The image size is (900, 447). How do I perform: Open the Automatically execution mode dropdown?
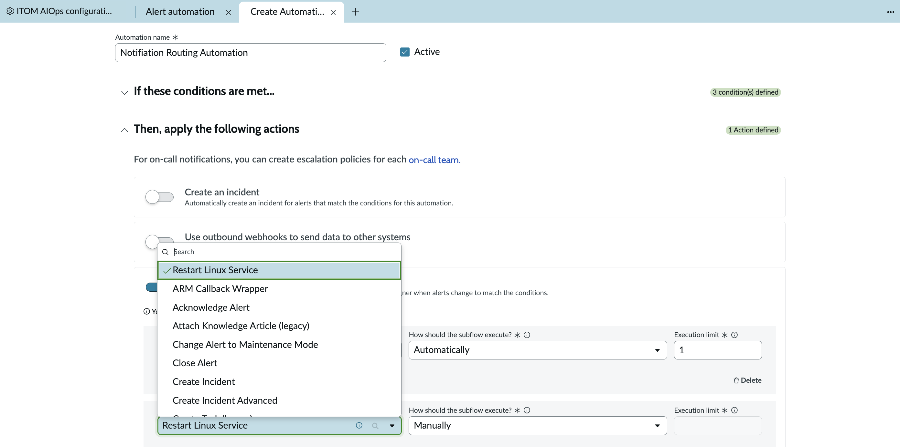(537, 350)
